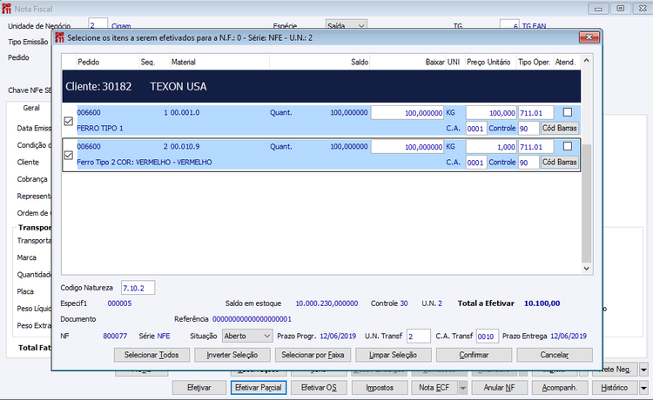653x400 pixels.
Task: Click scroll up arrow of items list
Action: (x=586, y=61)
